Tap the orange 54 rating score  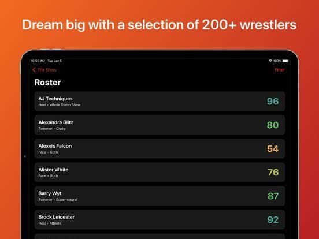click(273, 149)
